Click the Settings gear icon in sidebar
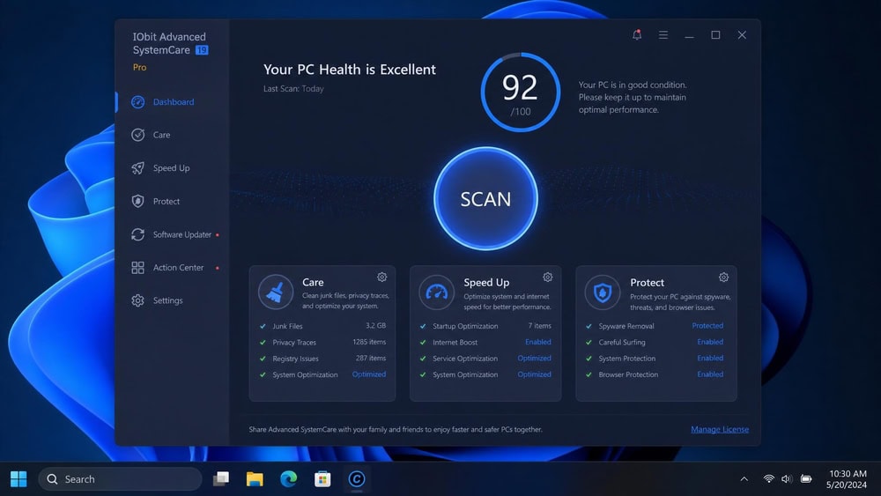 137,300
